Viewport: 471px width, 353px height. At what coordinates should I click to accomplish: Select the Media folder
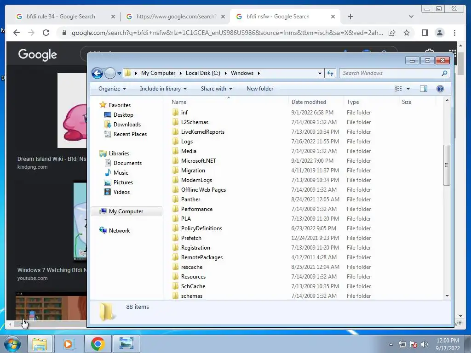coord(188,151)
